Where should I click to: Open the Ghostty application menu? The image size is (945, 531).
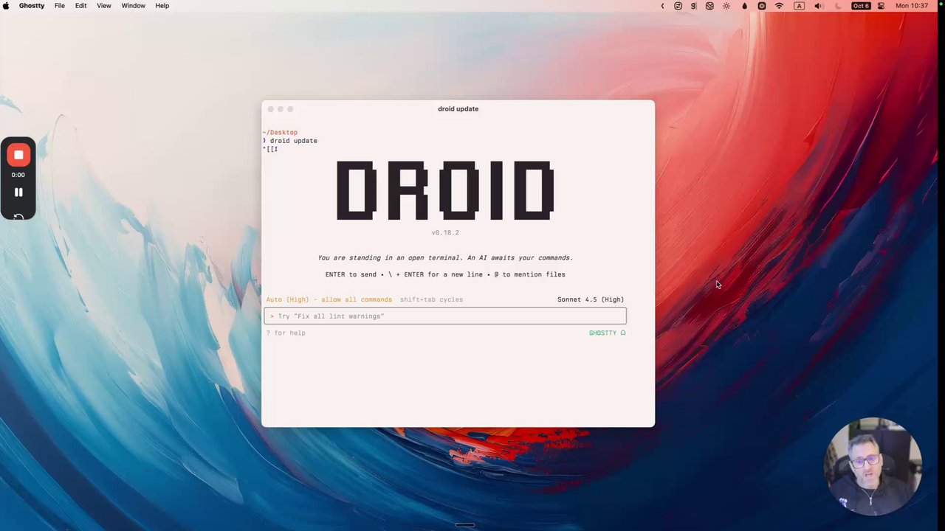pos(32,6)
